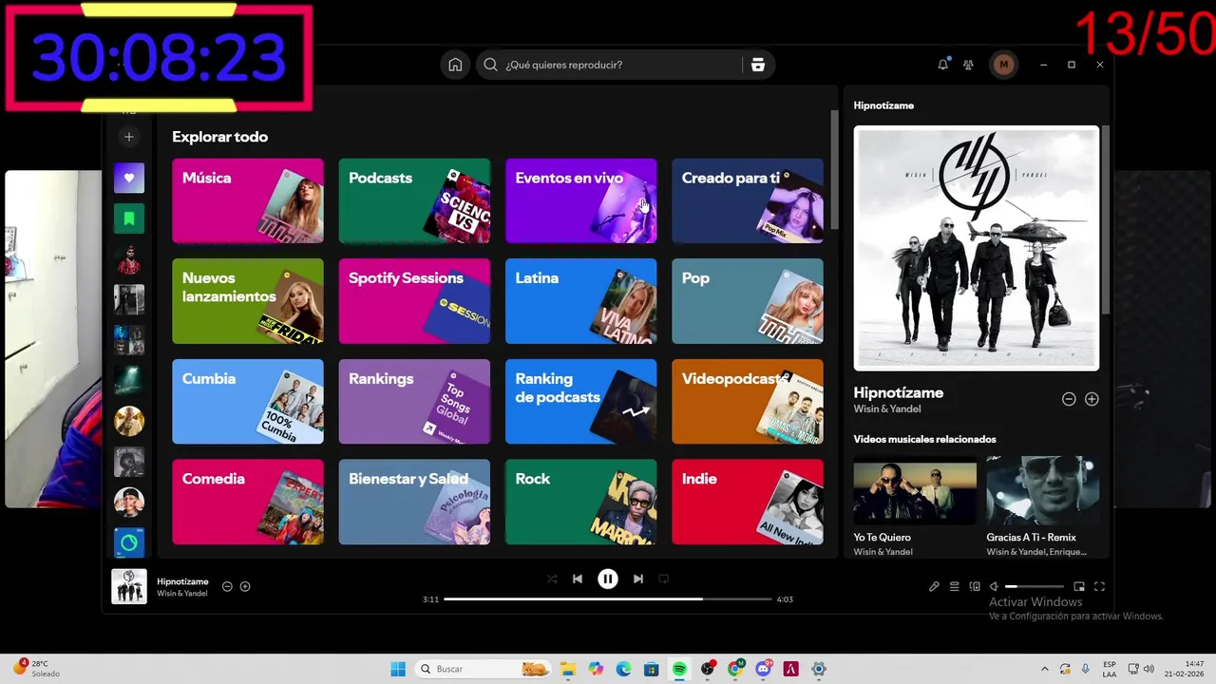
Task: Open the Windows Start menu
Action: pos(398,669)
